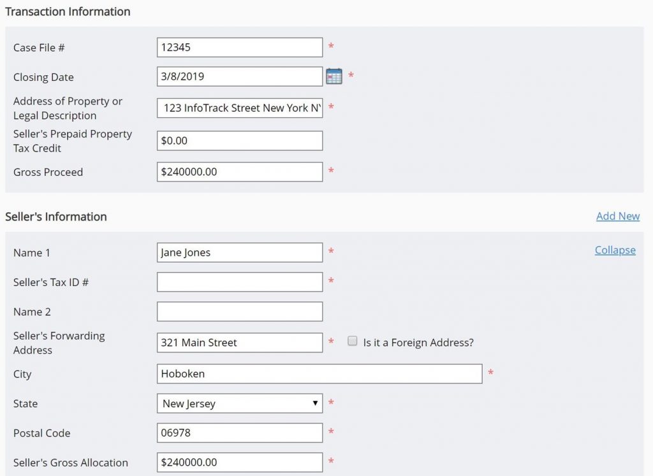Select "New Jersey" in the State combo box
653x476 pixels.
(x=239, y=403)
